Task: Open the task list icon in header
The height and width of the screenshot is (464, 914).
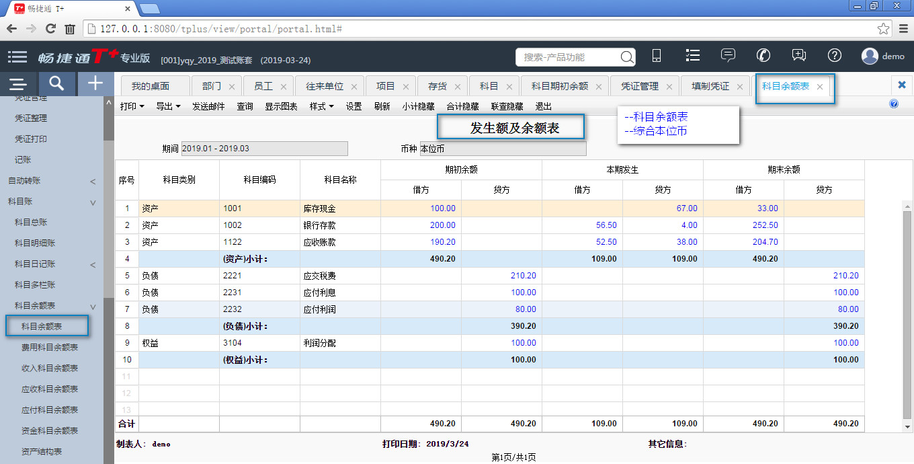Action: coord(692,56)
